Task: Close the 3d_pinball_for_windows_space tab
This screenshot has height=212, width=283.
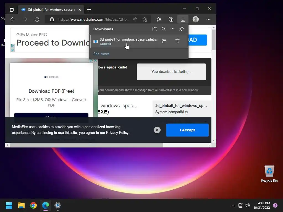Action: pyautogui.click(x=80, y=10)
